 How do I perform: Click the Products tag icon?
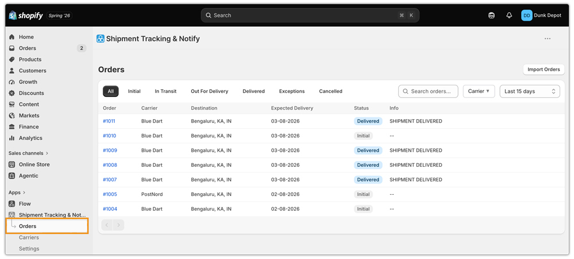point(12,59)
